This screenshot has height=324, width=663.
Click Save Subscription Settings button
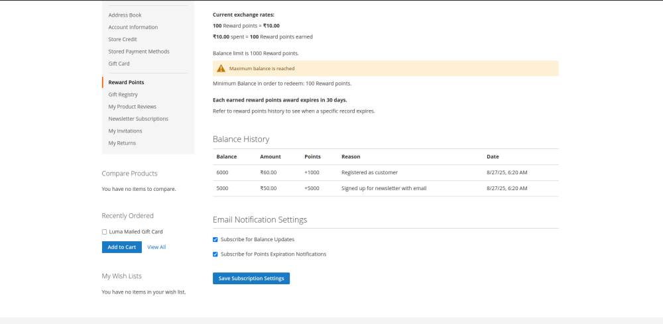click(251, 278)
